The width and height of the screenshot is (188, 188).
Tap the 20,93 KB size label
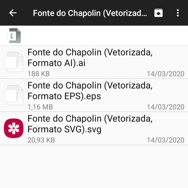[x=41, y=140]
